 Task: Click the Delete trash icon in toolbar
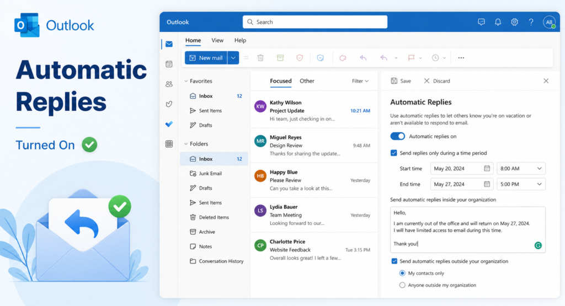260,57
